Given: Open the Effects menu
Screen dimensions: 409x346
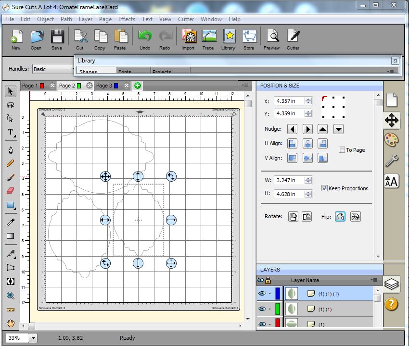Looking at the screenshot, I should point(127,19).
